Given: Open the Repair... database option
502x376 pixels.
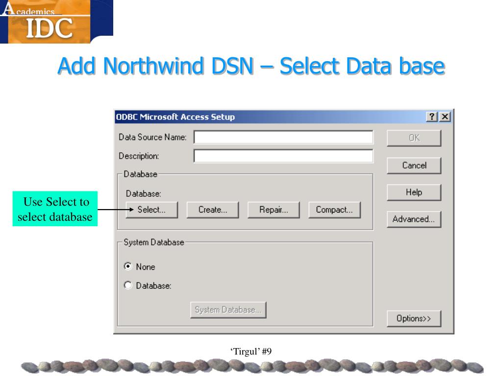Looking at the screenshot, I should pos(274,210).
